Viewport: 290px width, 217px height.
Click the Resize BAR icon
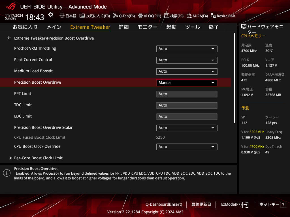[x=214, y=16]
